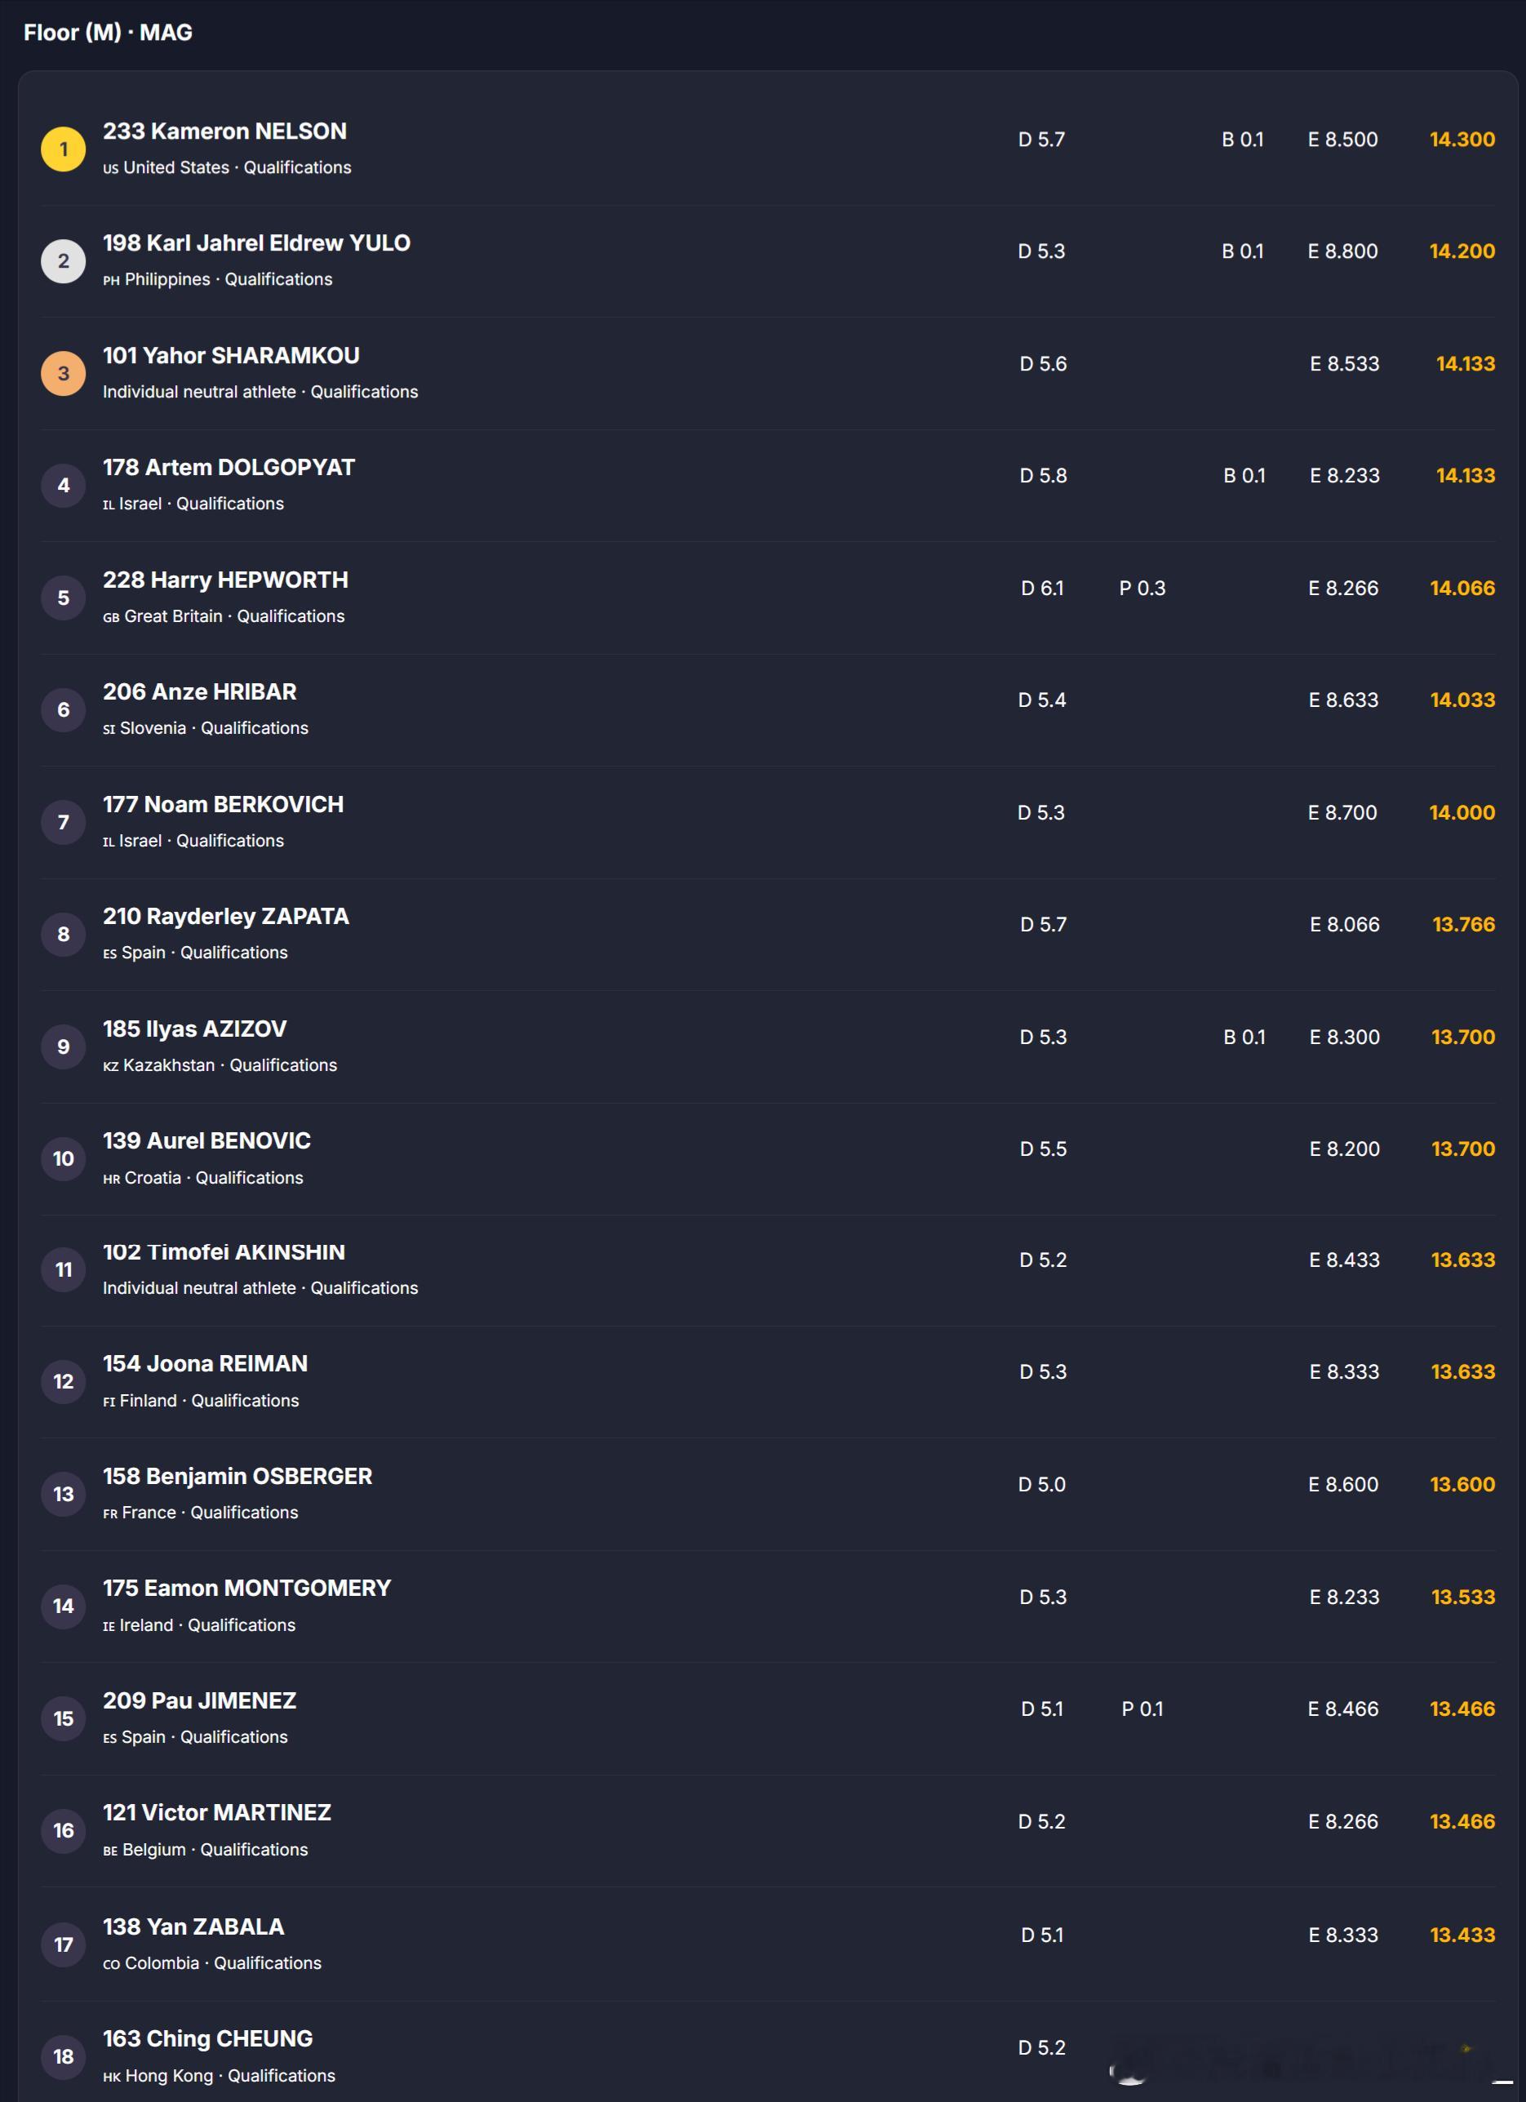Click rank 10 badge beside Aurel Benovic
The width and height of the screenshot is (1526, 2102).
pyautogui.click(x=63, y=1158)
